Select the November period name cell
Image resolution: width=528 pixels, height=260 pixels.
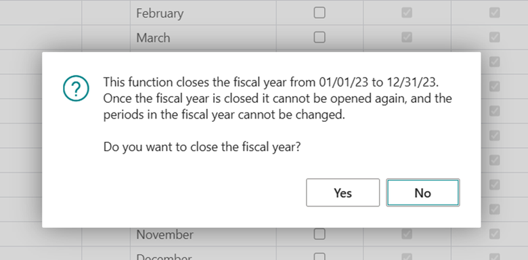pos(203,234)
